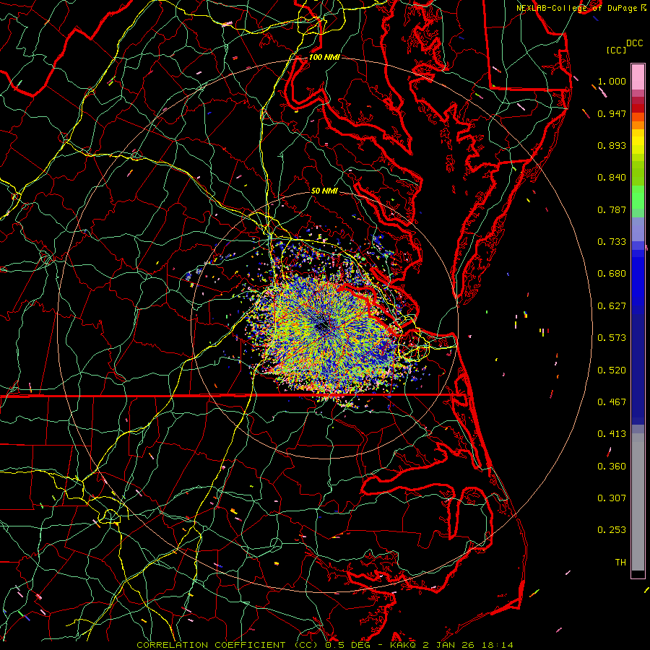Select the 0.733 legend value

(x=612, y=242)
